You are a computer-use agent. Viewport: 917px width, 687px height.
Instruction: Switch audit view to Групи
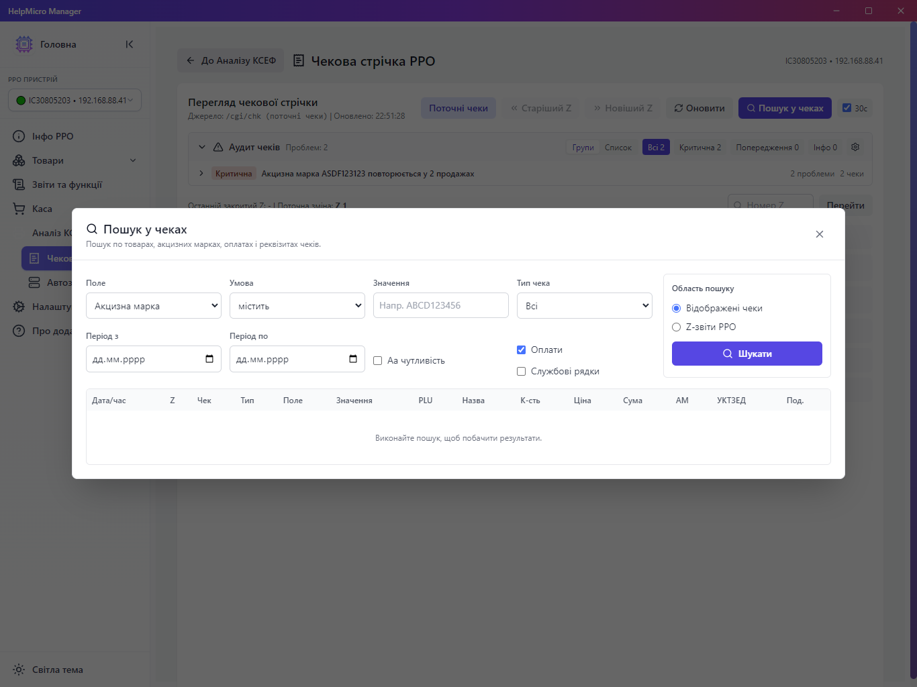pyautogui.click(x=583, y=148)
